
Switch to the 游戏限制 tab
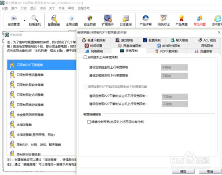pos(124,40)
